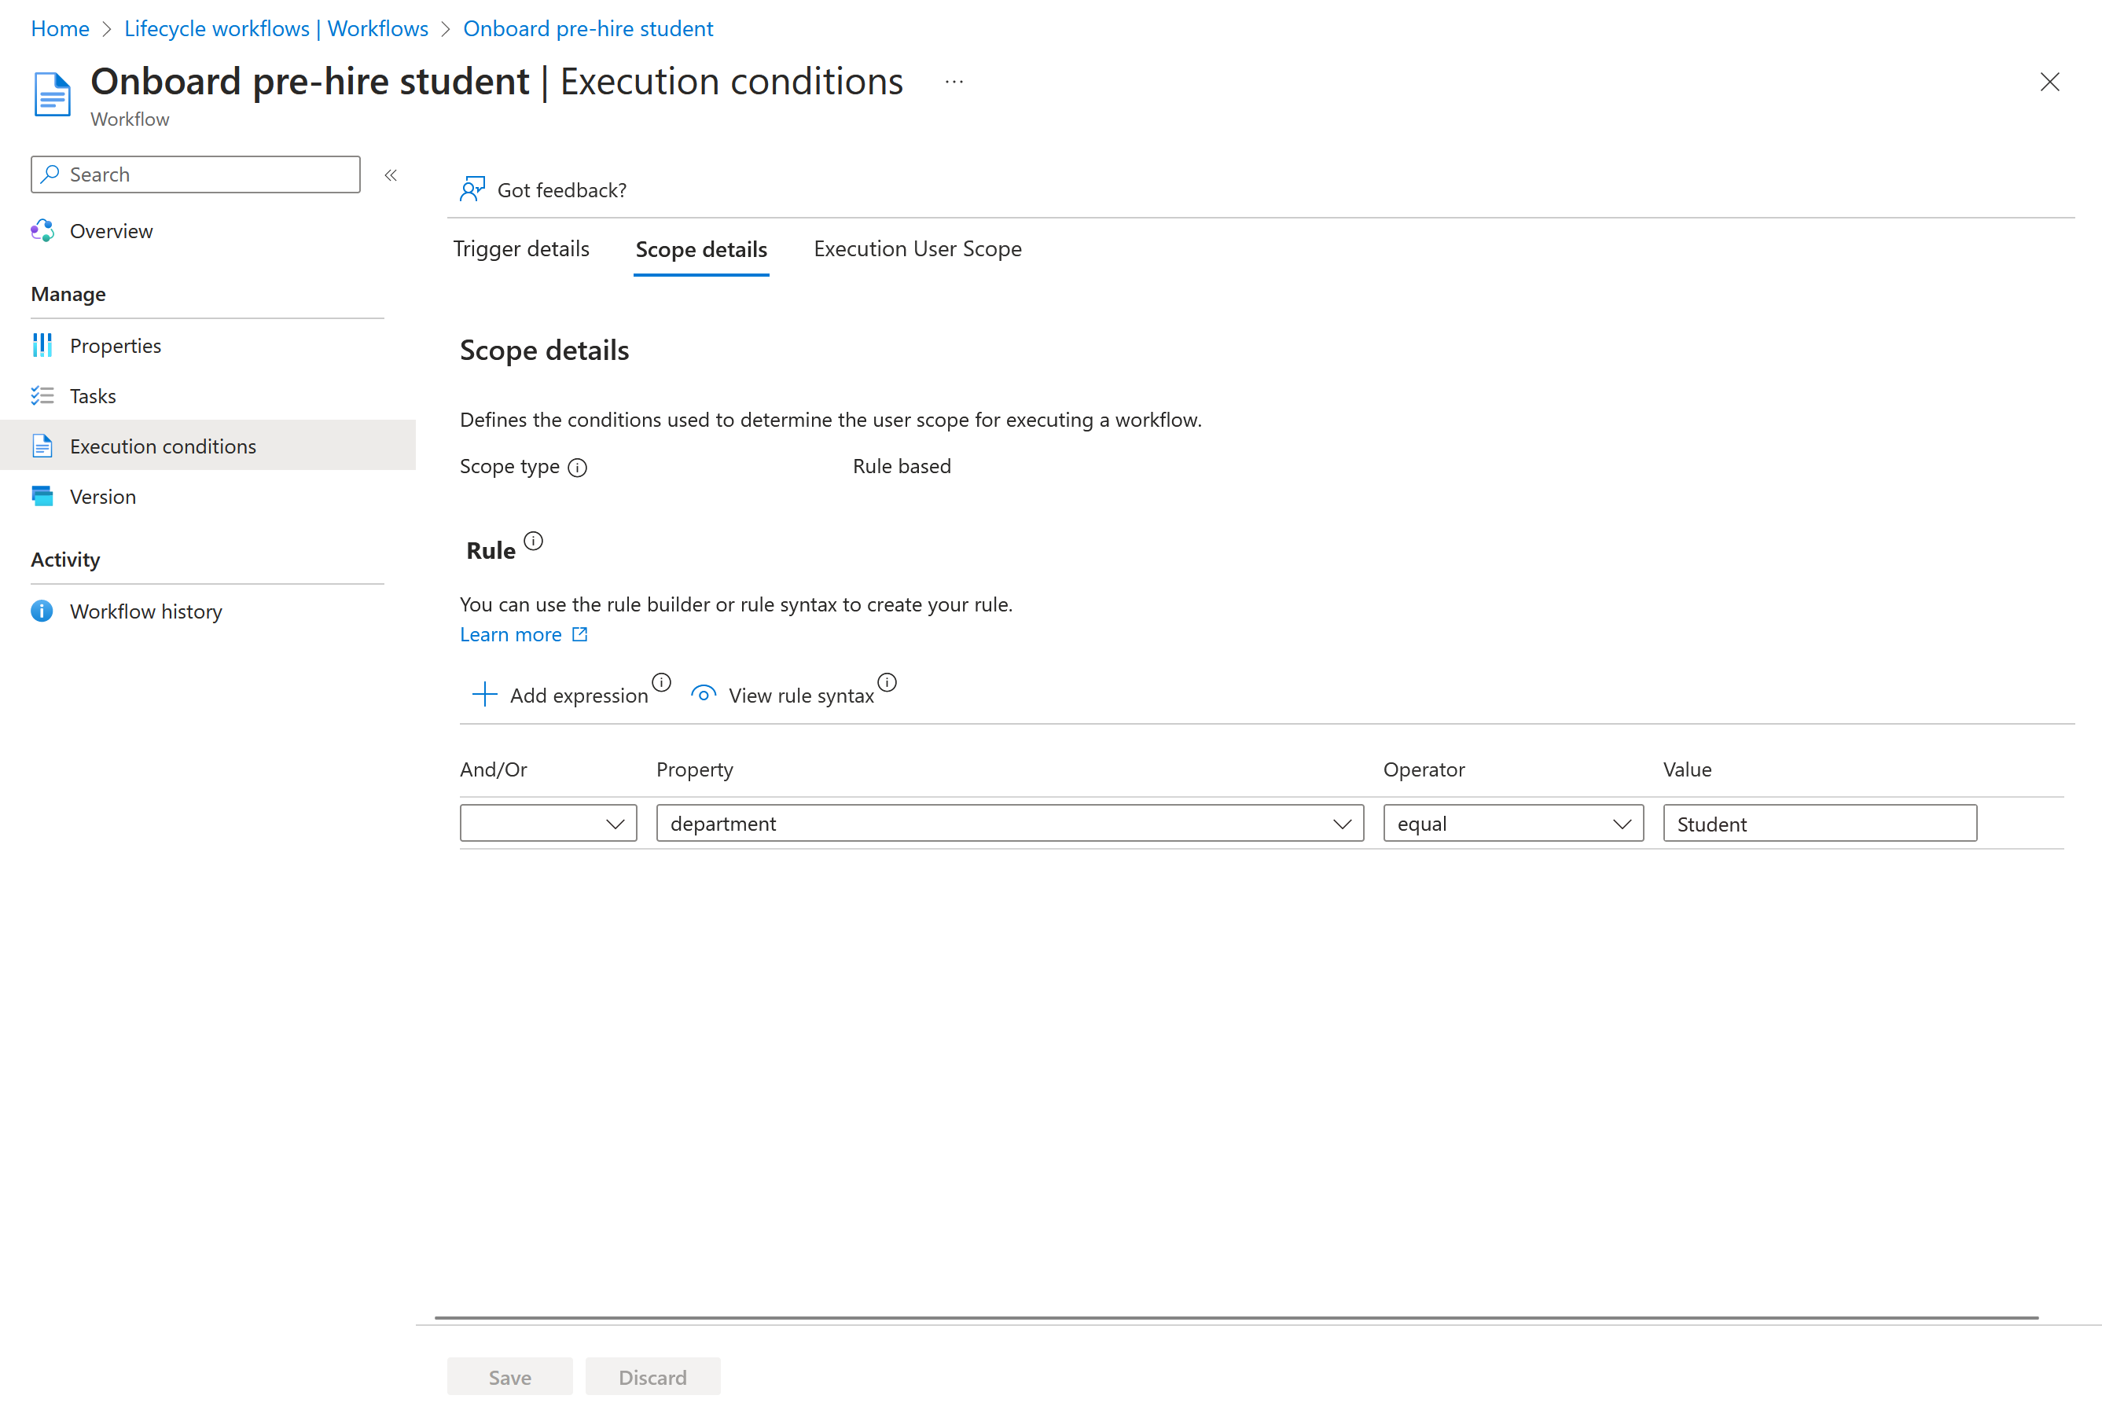Go to Lifecycle workflows breadcrumb link
Image resolution: width=2102 pixels, height=1421 pixels.
tap(276, 28)
